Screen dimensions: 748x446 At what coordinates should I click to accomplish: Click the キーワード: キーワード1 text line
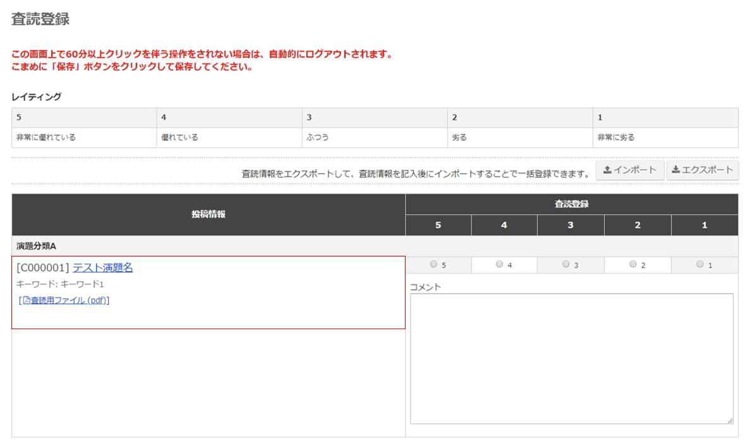[x=60, y=285]
